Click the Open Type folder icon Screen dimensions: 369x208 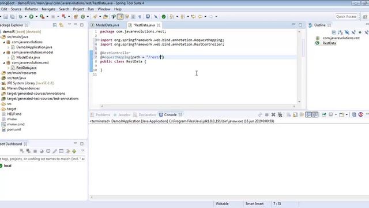106,17
